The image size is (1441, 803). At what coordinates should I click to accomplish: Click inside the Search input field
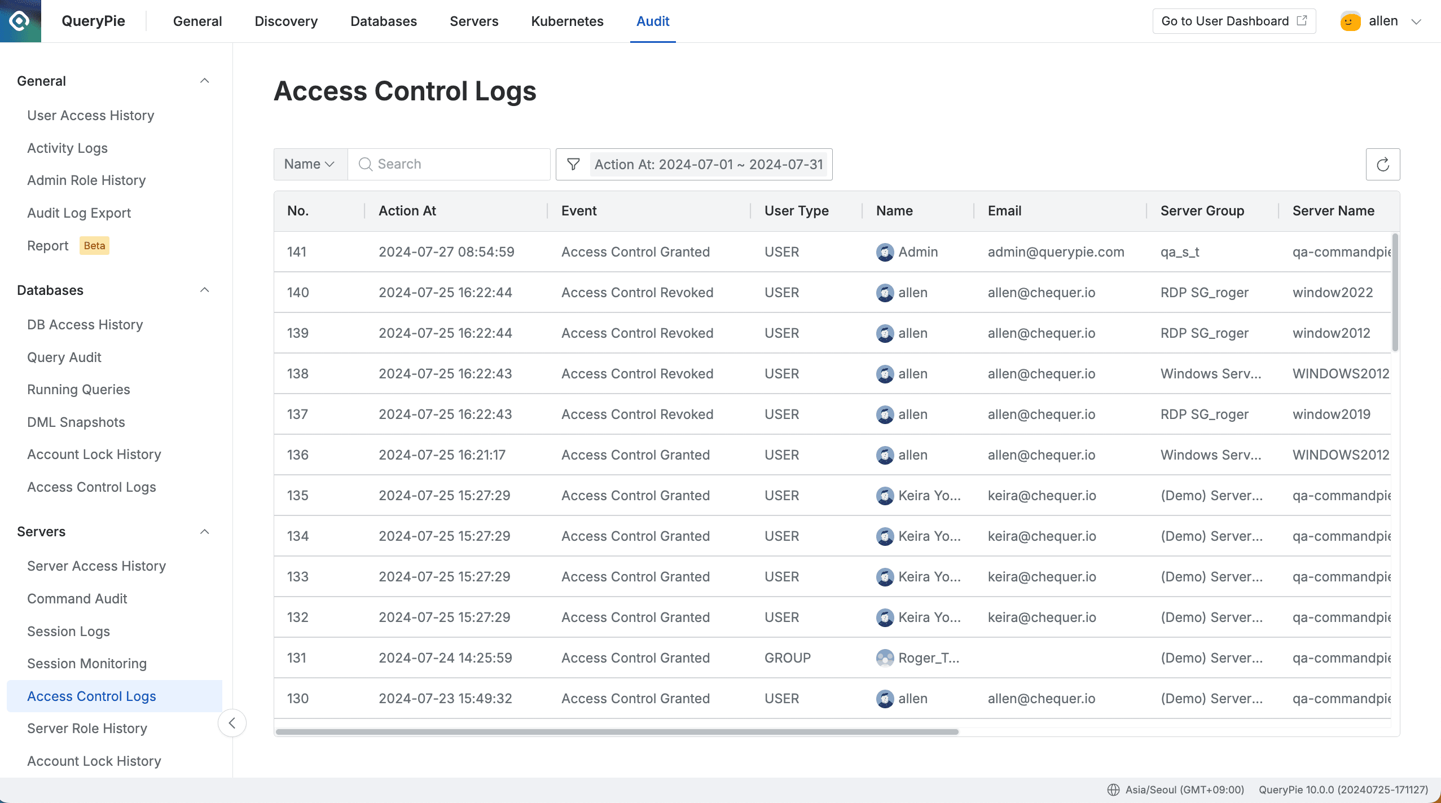click(451, 164)
